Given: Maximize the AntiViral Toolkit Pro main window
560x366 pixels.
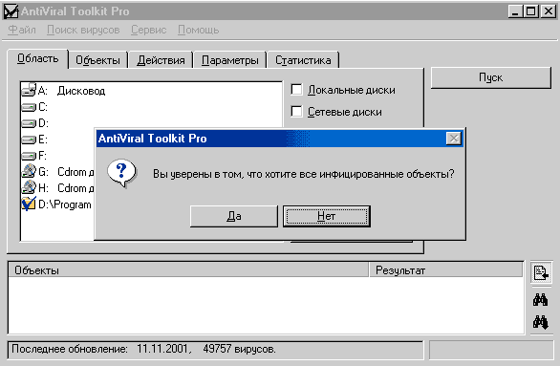Looking at the screenshot, I should [530, 11].
